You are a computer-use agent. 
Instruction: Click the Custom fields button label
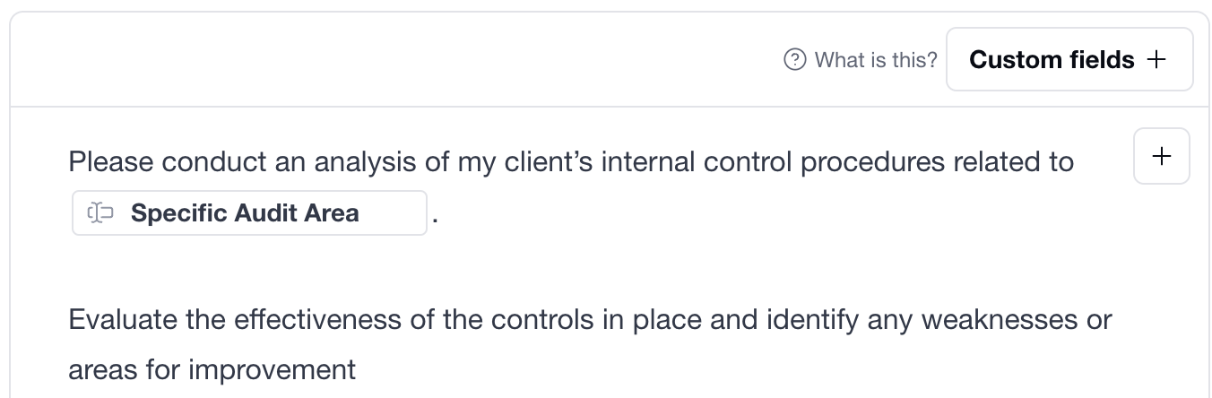[x=1052, y=60]
